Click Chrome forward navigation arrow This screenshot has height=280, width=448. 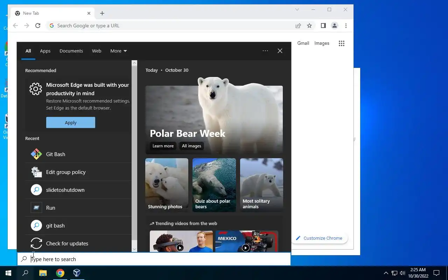(x=27, y=26)
